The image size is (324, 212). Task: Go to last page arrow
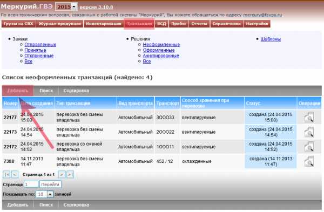(x=70, y=175)
